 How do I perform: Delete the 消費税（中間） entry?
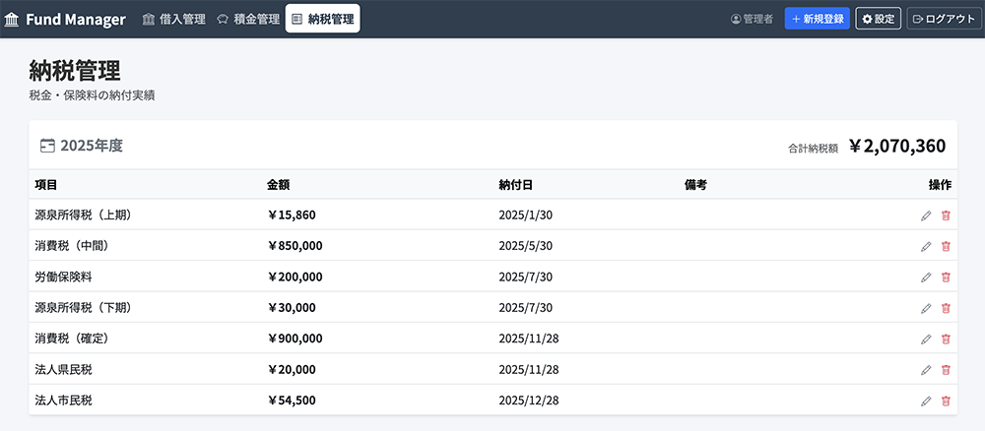(946, 246)
